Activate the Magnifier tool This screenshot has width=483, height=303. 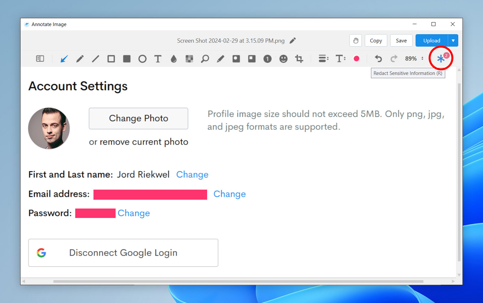pyautogui.click(x=205, y=59)
